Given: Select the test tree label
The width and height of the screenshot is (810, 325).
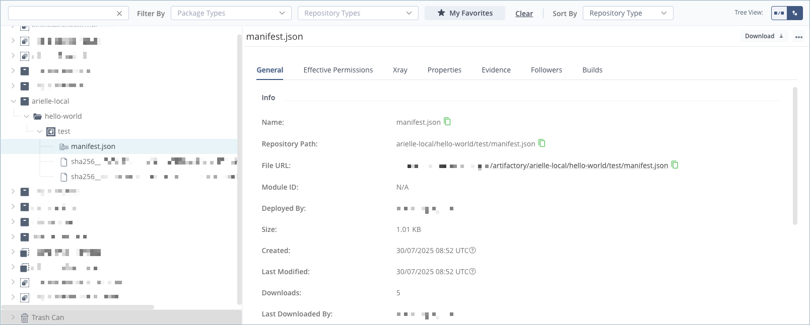Looking at the screenshot, I should (64, 131).
